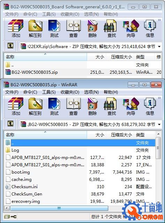Select CheckSum_Gen file
Screen dimensions: 165x223
coord(80,194)
